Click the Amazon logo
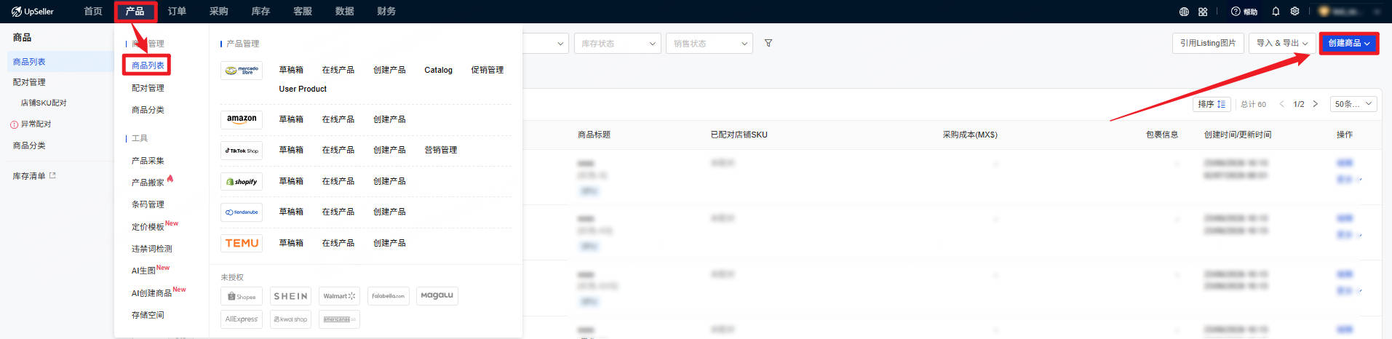The width and height of the screenshot is (1392, 339). coord(242,119)
